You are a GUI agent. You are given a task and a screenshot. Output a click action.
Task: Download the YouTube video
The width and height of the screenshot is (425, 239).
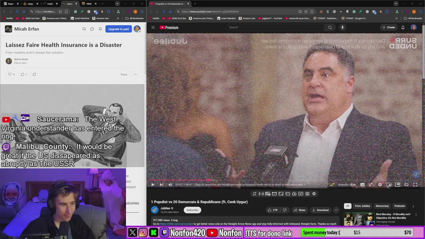tap(320, 210)
